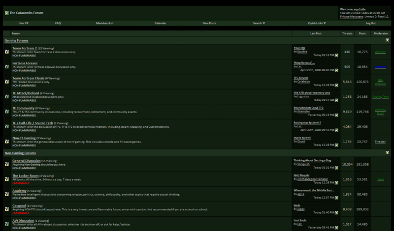Click Log Out in navigation bar
Screen dimensions: 394x231
click(x=371, y=23)
